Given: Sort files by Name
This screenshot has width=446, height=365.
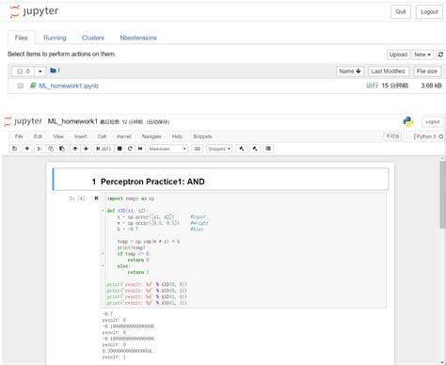Looking at the screenshot, I should click(x=350, y=71).
